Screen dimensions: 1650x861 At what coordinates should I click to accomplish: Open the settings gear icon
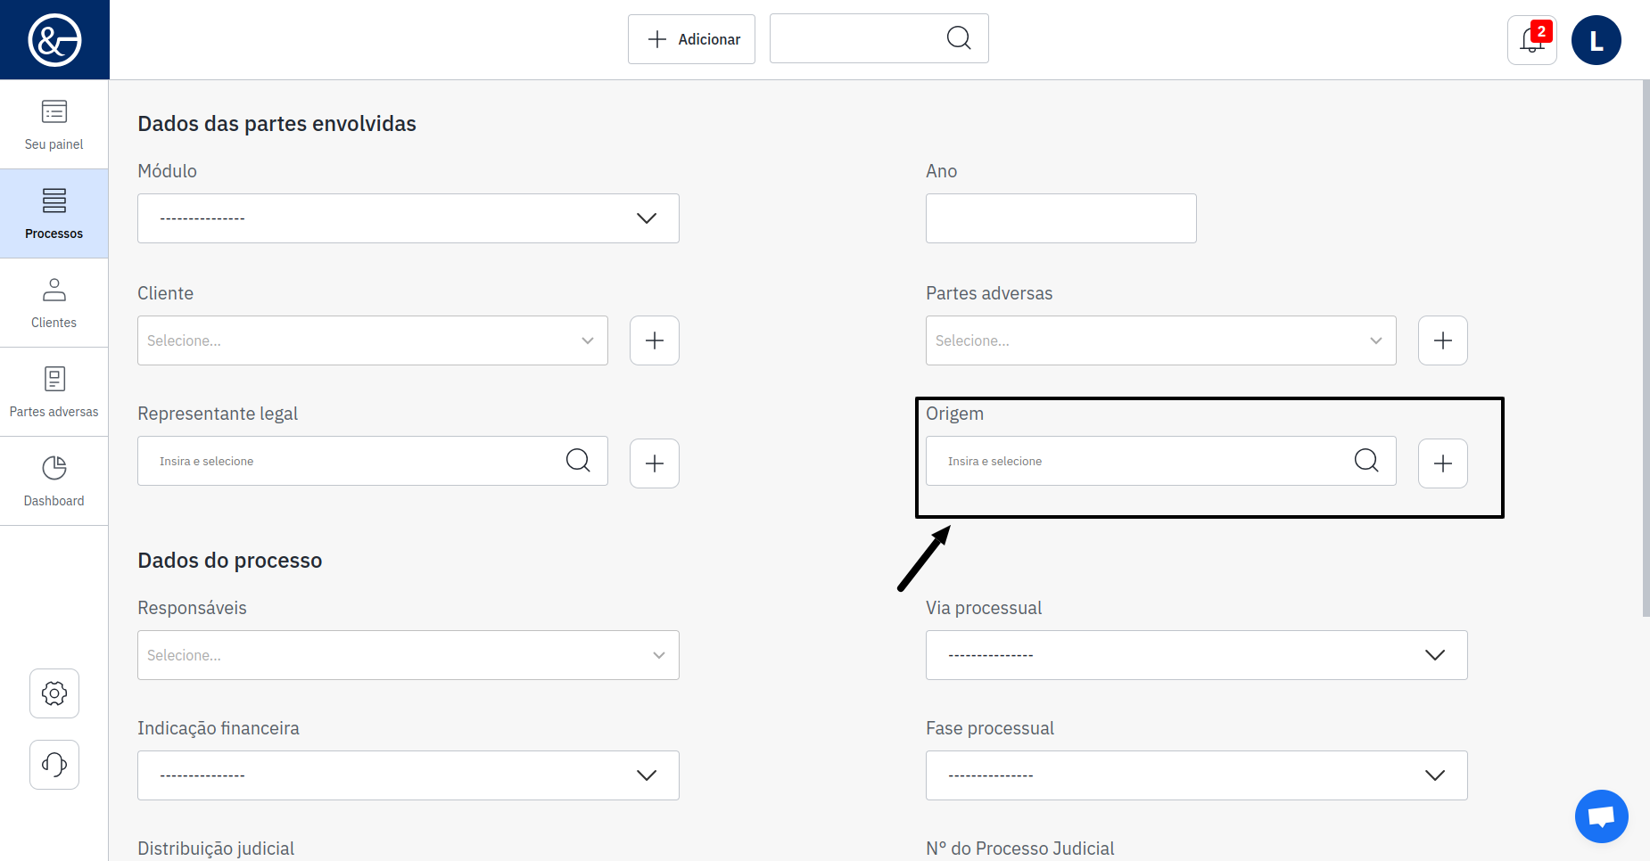(x=54, y=693)
